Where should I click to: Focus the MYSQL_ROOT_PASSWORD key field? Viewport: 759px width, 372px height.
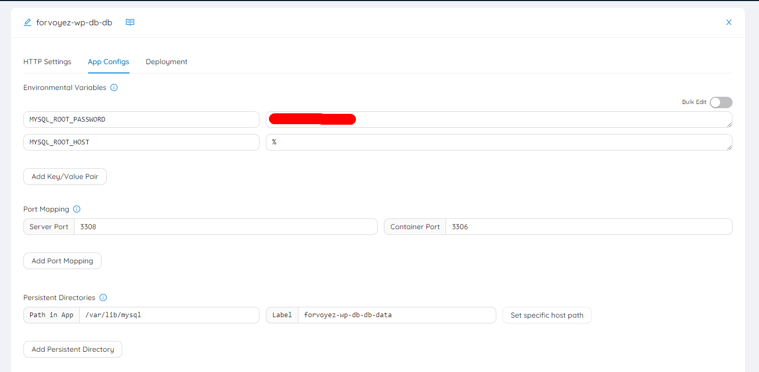[x=141, y=120]
